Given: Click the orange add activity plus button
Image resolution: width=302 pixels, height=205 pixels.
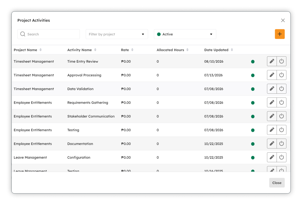Looking at the screenshot, I should 280,34.
